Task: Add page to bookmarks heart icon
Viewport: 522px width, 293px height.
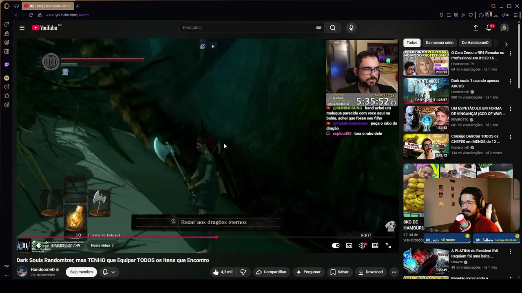Action: coord(471,15)
